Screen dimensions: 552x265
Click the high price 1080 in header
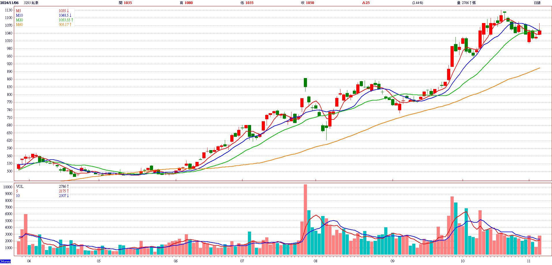coord(189,3)
